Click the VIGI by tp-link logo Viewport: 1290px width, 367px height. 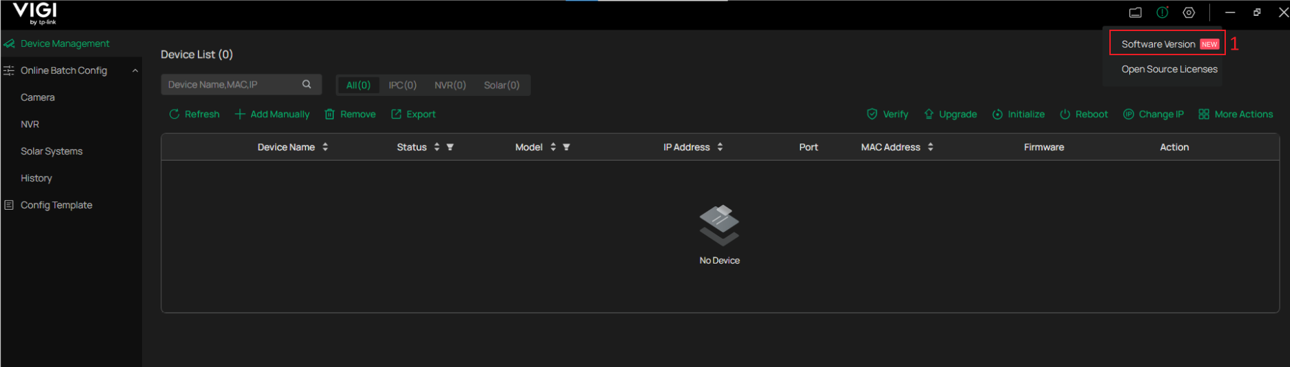[x=34, y=13]
